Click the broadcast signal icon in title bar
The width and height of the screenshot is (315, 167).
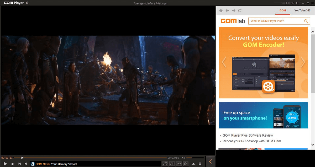point(288,3)
